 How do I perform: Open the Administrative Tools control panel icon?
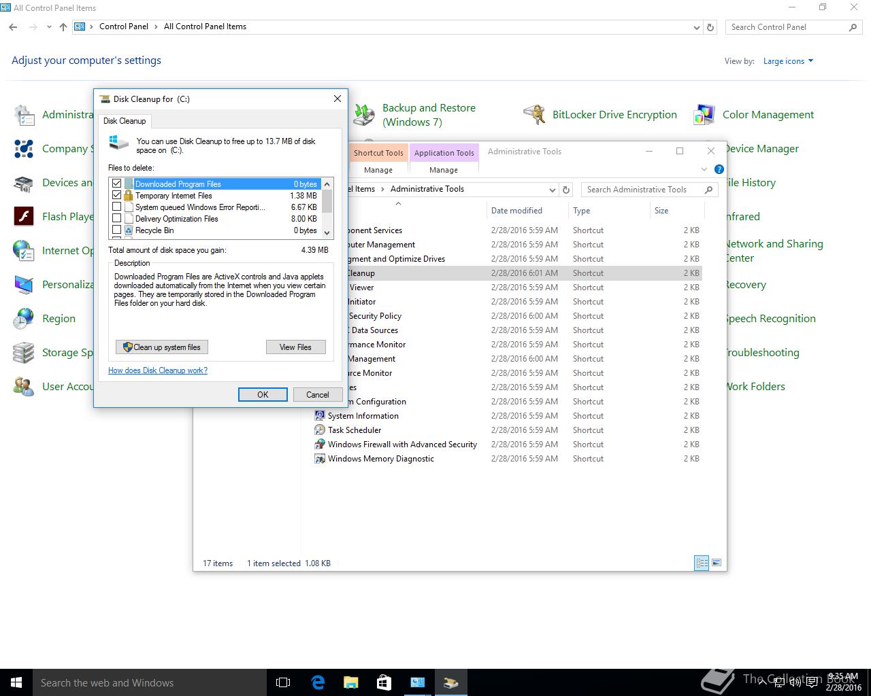tap(24, 115)
